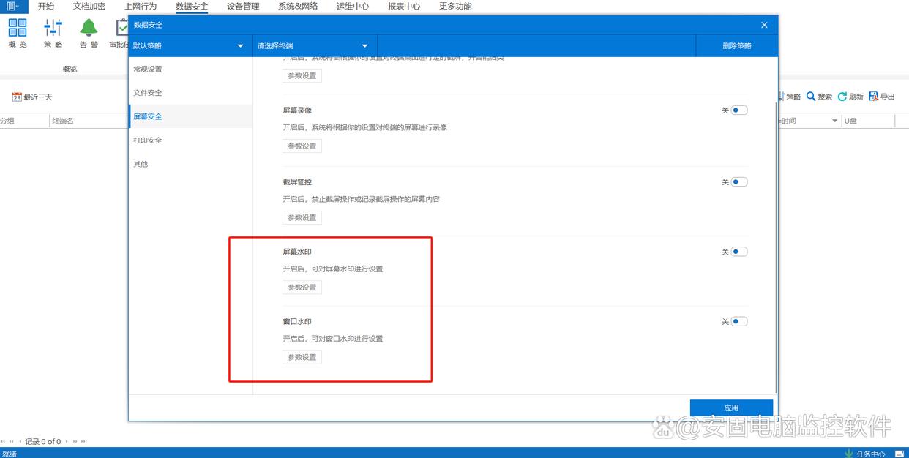Open the 运维中心 menu tab
The height and width of the screenshot is (458, 909).
click(353, 6)
